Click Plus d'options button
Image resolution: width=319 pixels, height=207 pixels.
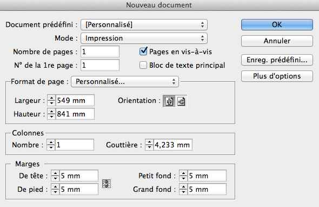[x=277, y=76]
